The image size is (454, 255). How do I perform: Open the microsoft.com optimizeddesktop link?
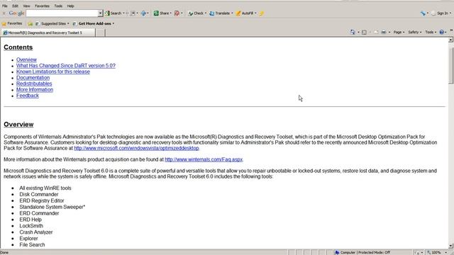[x=136, y=148]
